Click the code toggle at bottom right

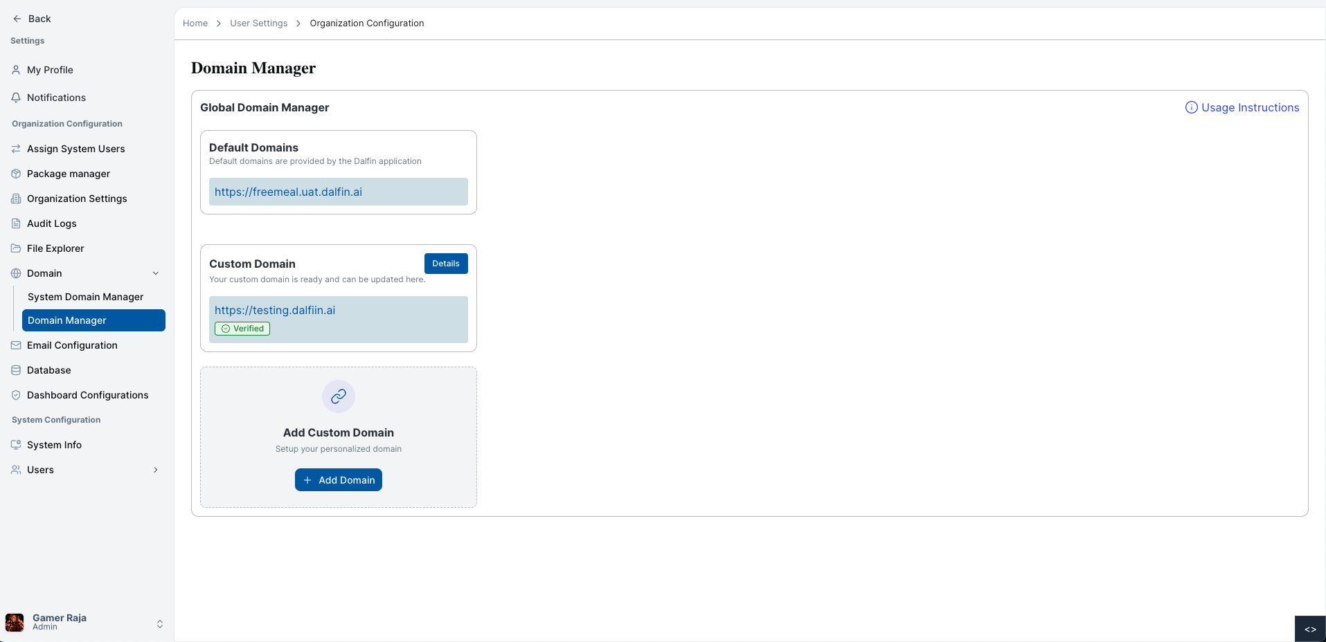pos(1309,629)
